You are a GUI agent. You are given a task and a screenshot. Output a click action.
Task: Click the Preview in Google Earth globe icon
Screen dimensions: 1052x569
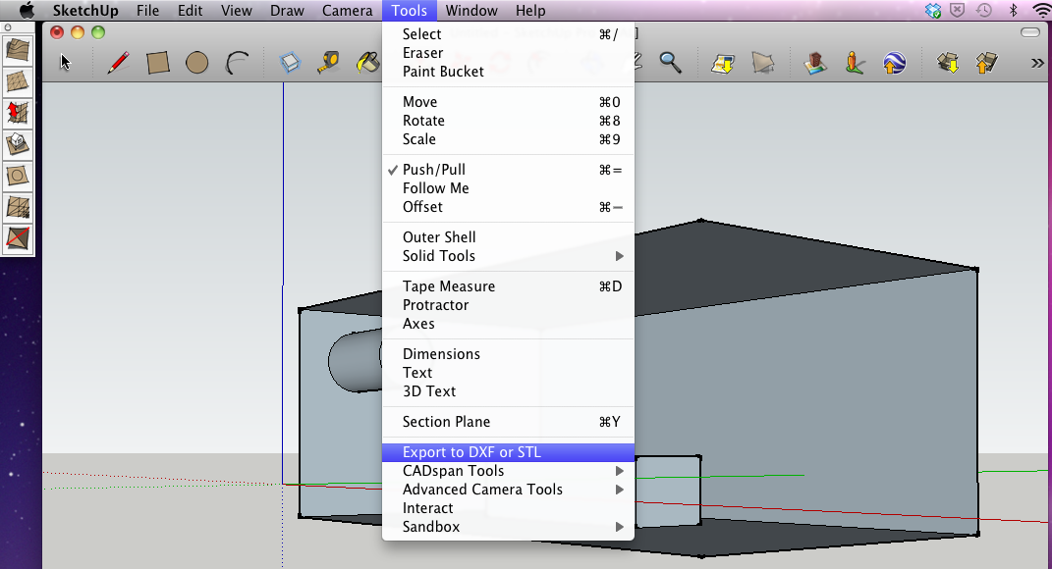[894, 63]
